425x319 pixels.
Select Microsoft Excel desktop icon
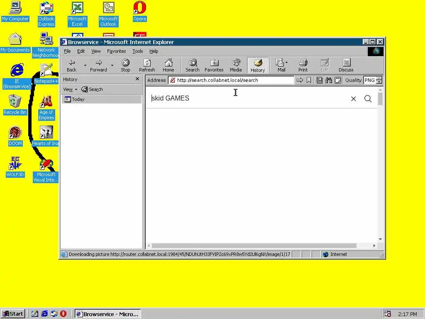click(x=77, y=14)
